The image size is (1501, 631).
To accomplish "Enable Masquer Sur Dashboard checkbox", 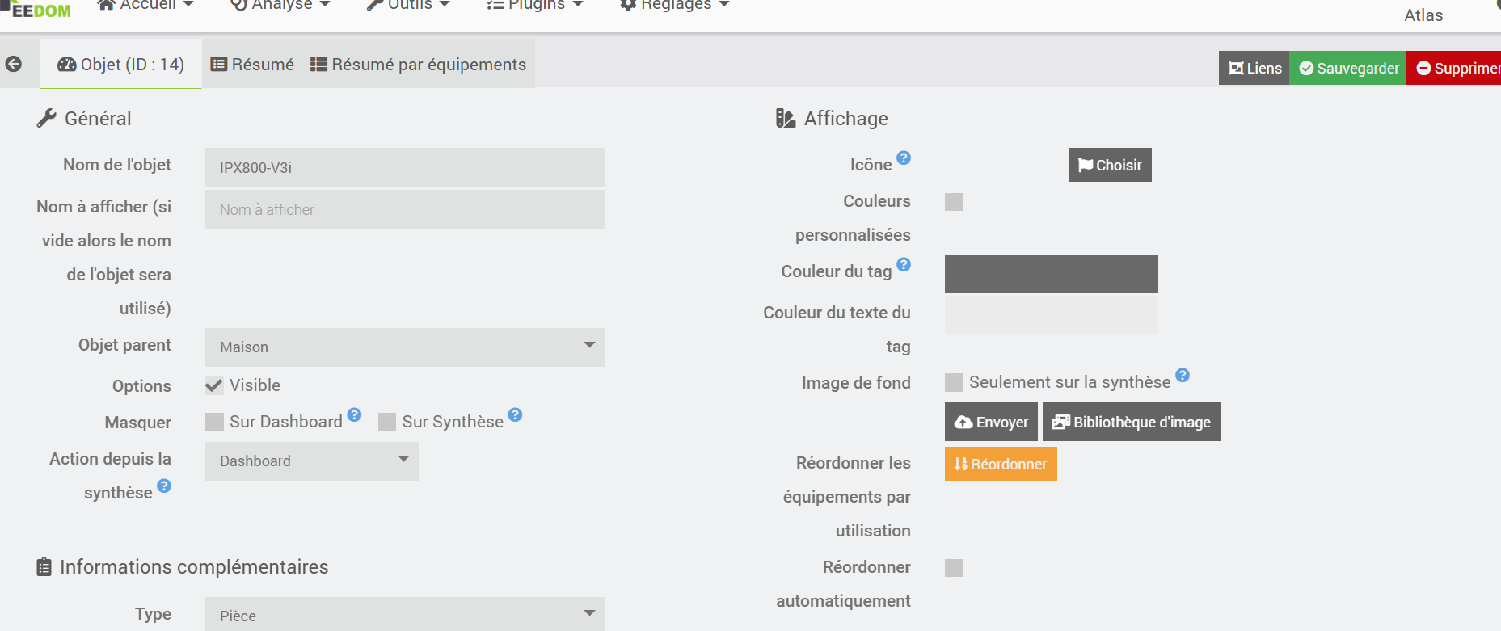I will (x=214, y=422).
